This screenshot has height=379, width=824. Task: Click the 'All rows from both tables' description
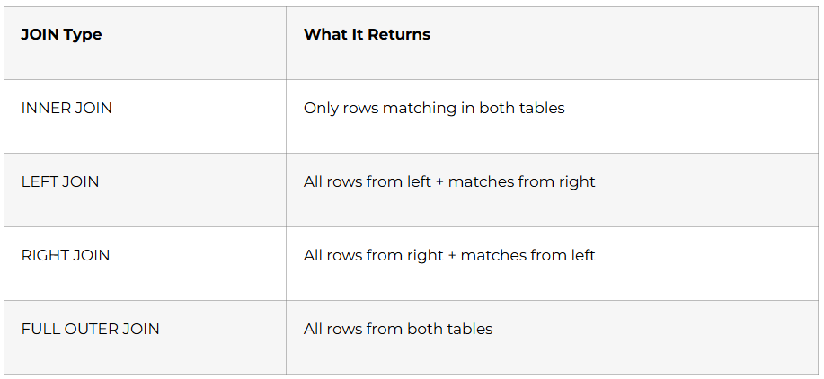398,329
